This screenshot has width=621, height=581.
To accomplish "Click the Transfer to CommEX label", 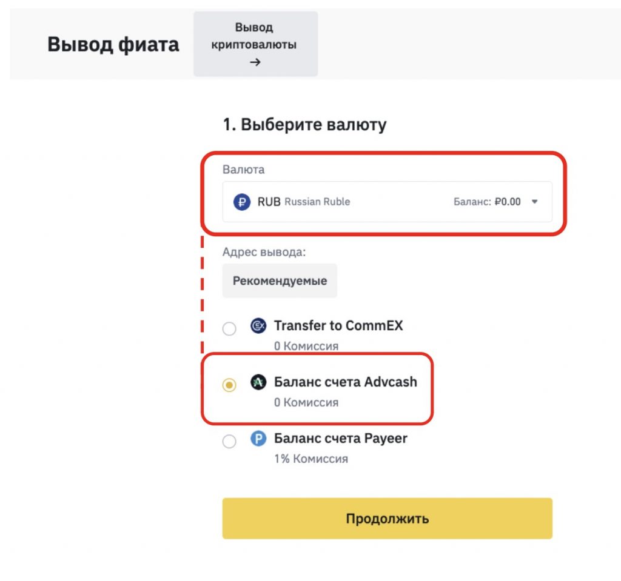I will tap(338, 326).
